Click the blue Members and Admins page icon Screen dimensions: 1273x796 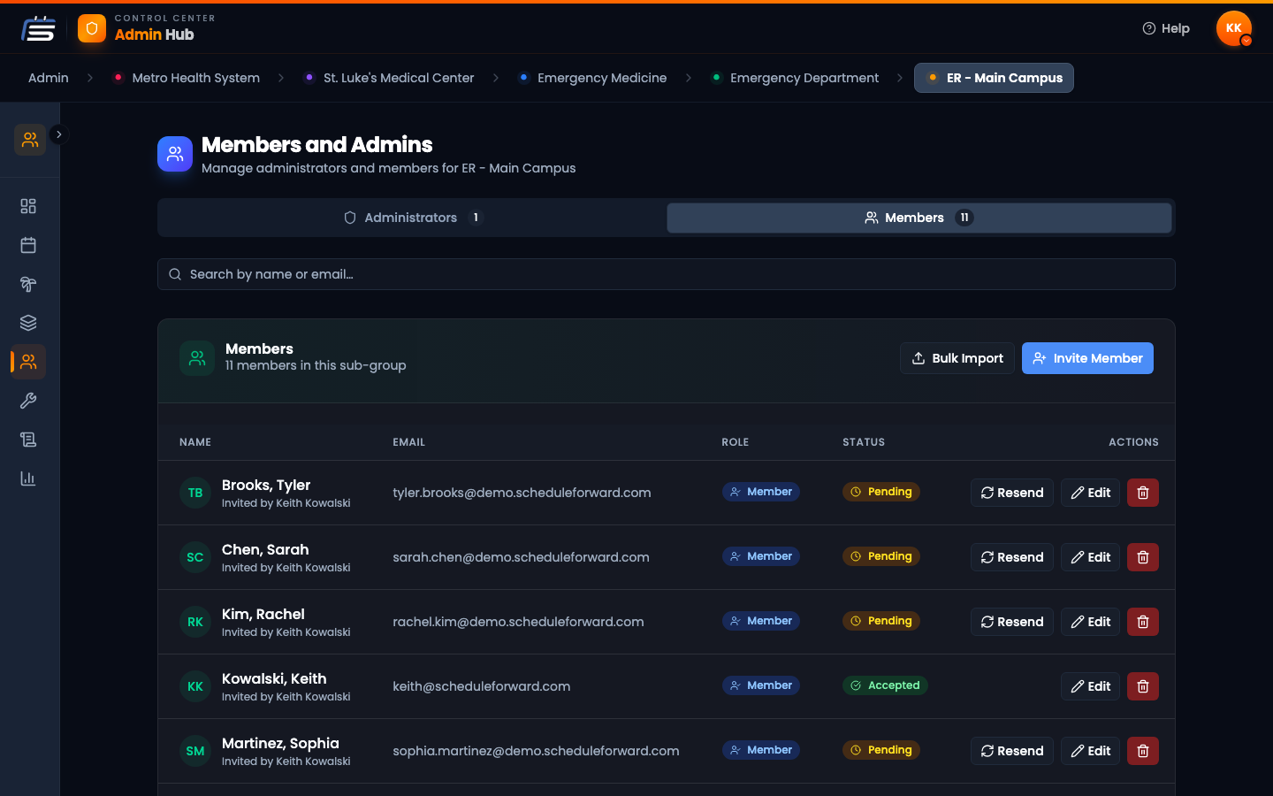click(x=175, y=154)
